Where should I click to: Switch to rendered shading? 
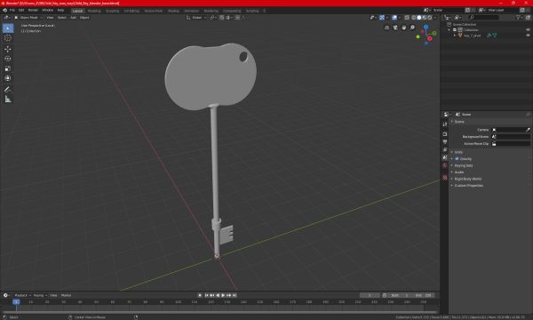point(430,18)
